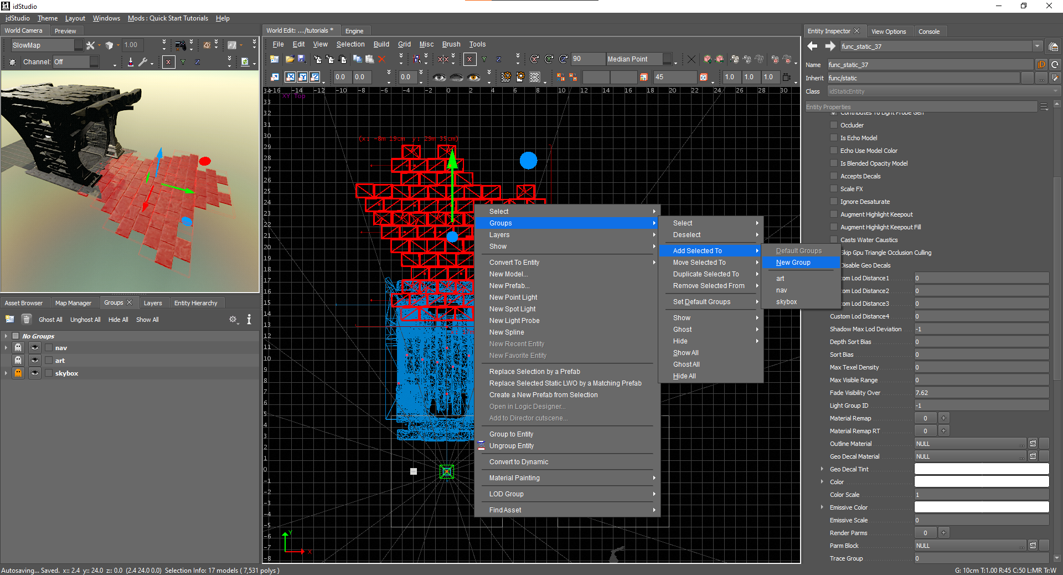
Task: Click the rotate around Y axis icon
Action: pyautogui.click(x=549, y=59)
